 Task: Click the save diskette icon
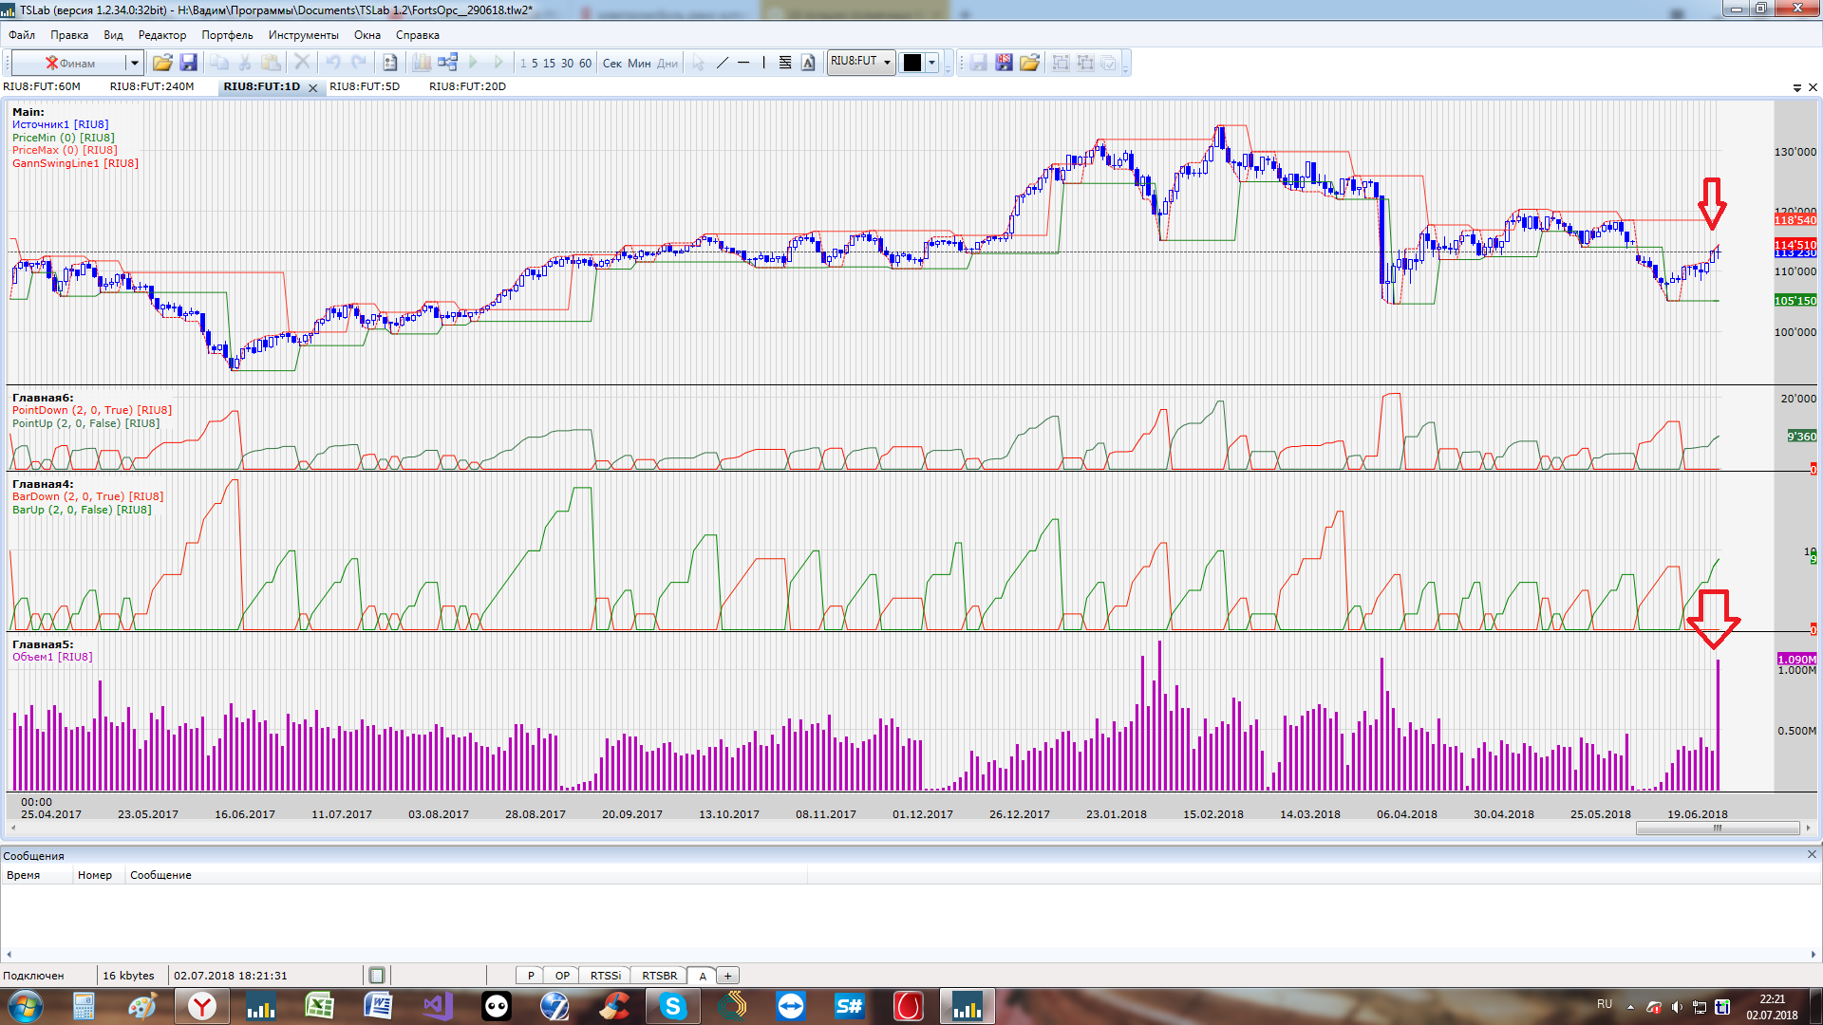point(188,63)
